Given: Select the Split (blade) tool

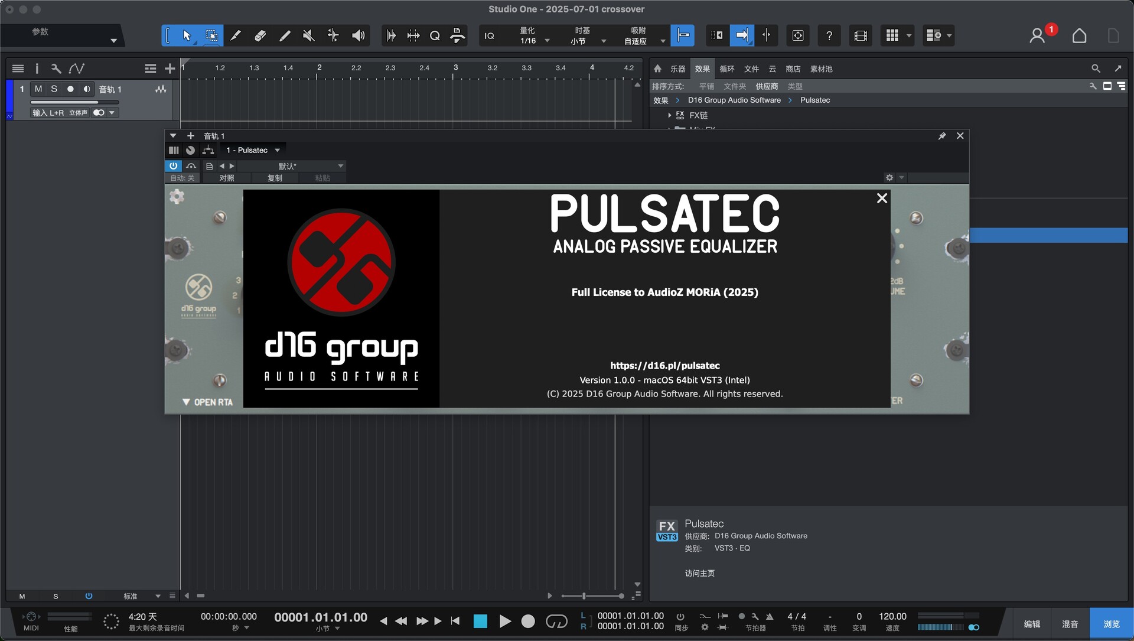Looking at the screenshot, I should [235, 35].
